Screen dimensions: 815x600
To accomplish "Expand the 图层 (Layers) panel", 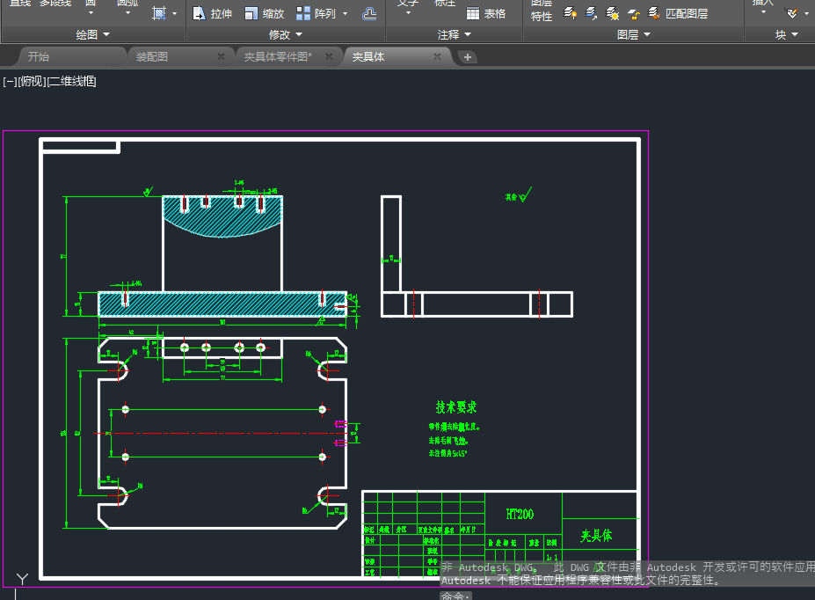I will click(633, 34).
